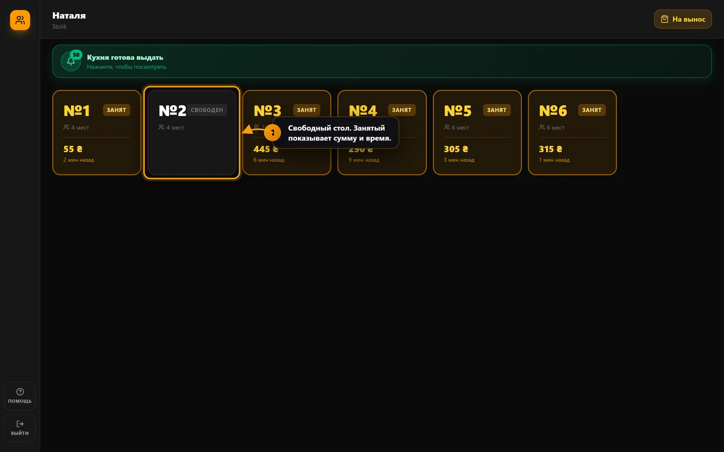Open the "Кухня готова выдать" banner
724x452 pixels.
[382, 61]
